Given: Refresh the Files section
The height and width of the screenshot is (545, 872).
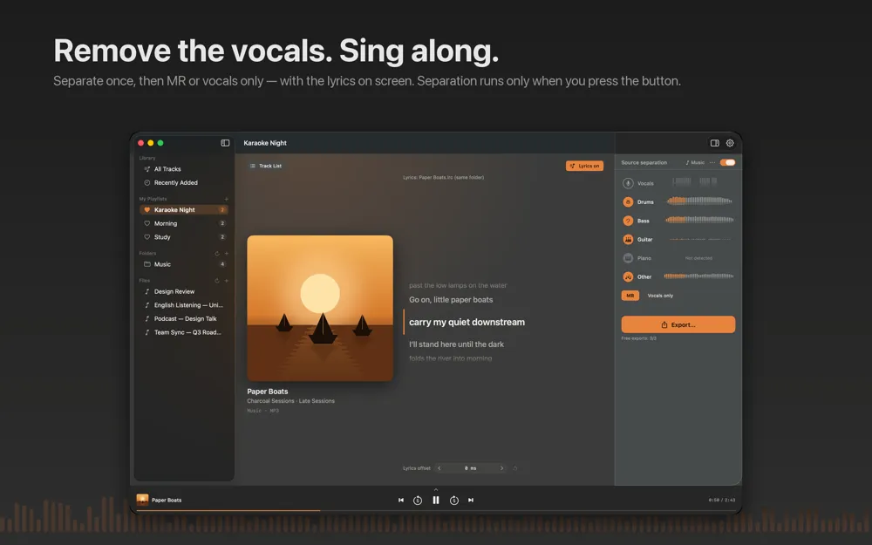Looking at the screenshot, I should click(x=217, y=281).
